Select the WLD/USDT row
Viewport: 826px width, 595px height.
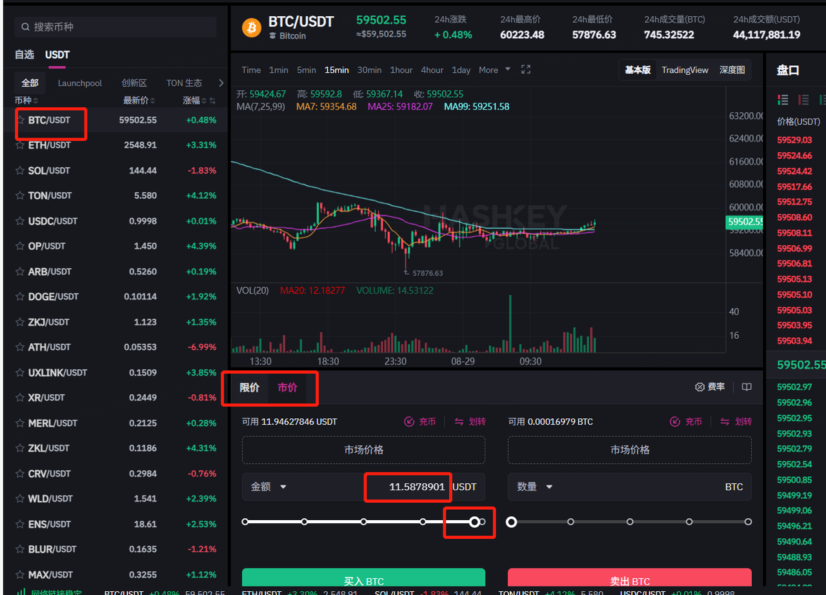[x=116, y=499]
